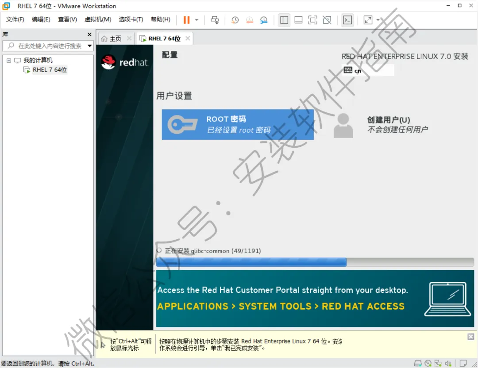The height and width of the screenshot is (368, 478).
Task: Send Ctrl+Alt+Del to the virtual machine
Action: pos(215,20)
